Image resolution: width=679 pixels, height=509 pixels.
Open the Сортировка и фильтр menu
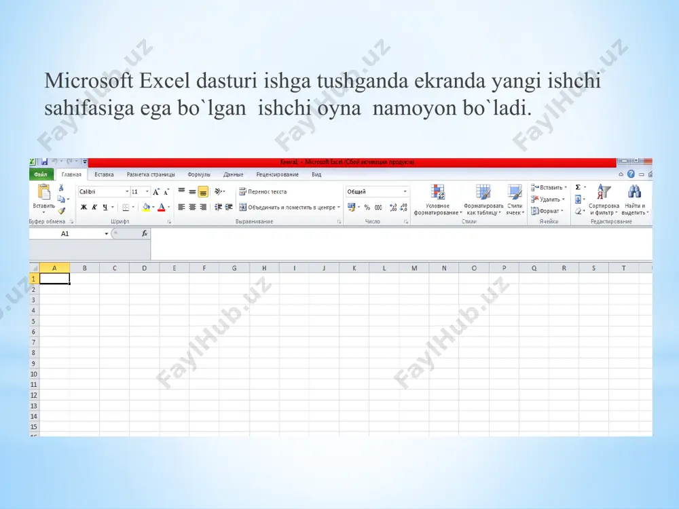coord(604,200)
